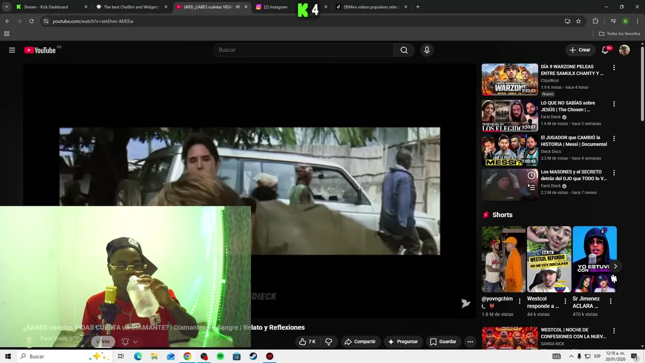Open Windows notification center icon
This screenshot has height=363, width=645.
(634, 356)
